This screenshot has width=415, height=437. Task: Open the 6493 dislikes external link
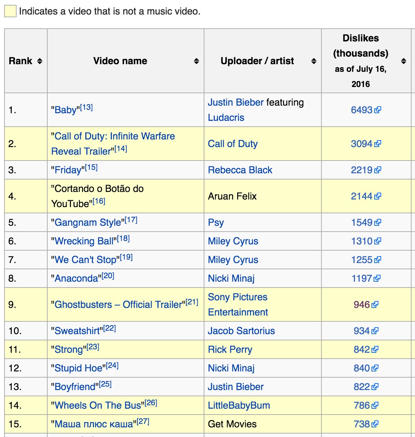click(x=366, y=110)
